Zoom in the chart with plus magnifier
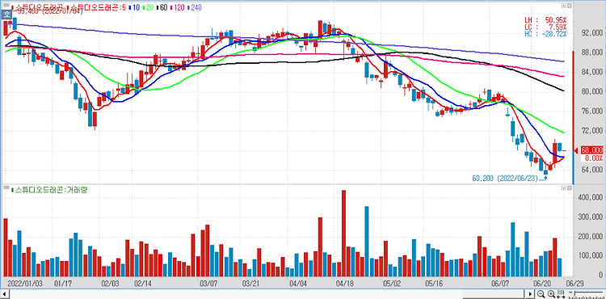606x299 pixels. pyautogui.click(x=551, y=294)
